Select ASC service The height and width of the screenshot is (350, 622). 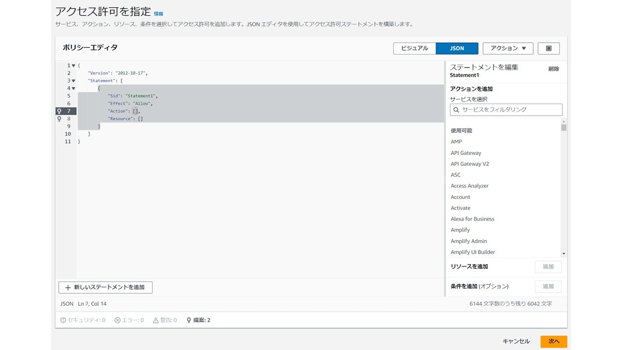(455, 175)
